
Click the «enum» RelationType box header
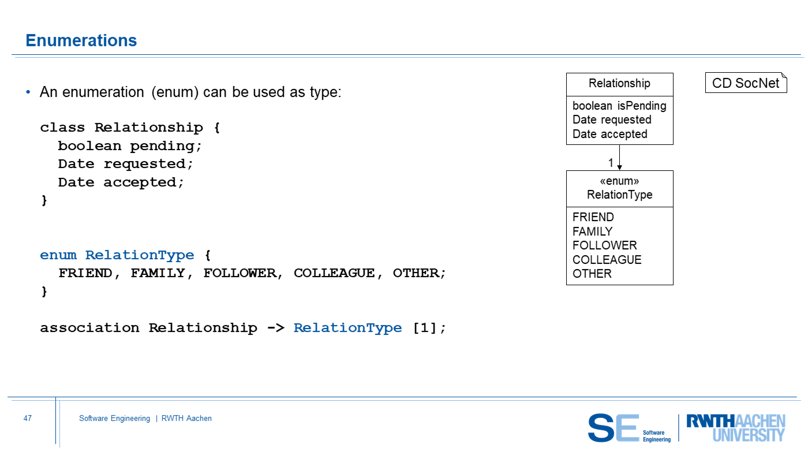[619, 188]
